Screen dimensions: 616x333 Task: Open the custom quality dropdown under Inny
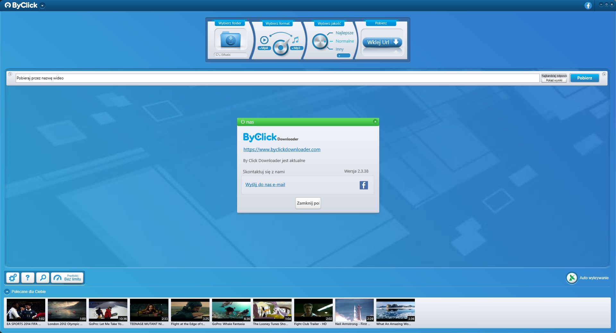click(343, 56)
